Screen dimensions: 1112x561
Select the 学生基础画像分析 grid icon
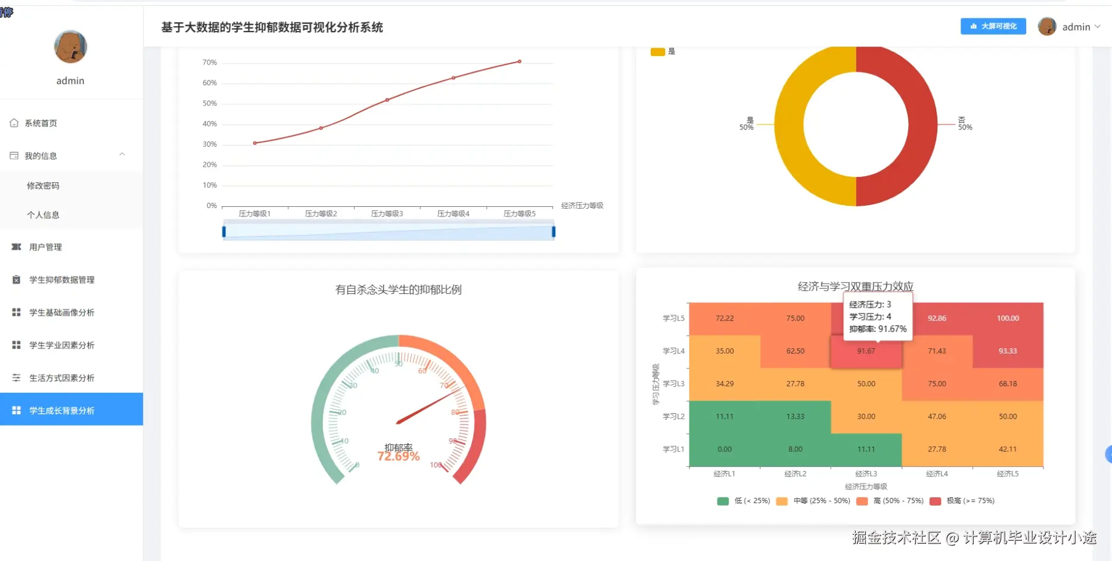[15, 312]
